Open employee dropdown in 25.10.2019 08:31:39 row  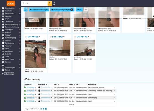pyautogui.click(x=52, y=101)
